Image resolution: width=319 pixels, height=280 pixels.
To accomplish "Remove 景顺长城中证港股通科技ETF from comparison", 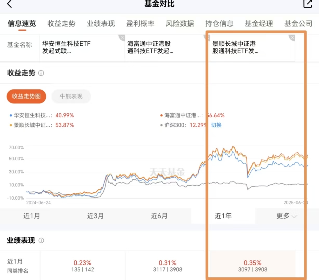I will tap(292, 38).
